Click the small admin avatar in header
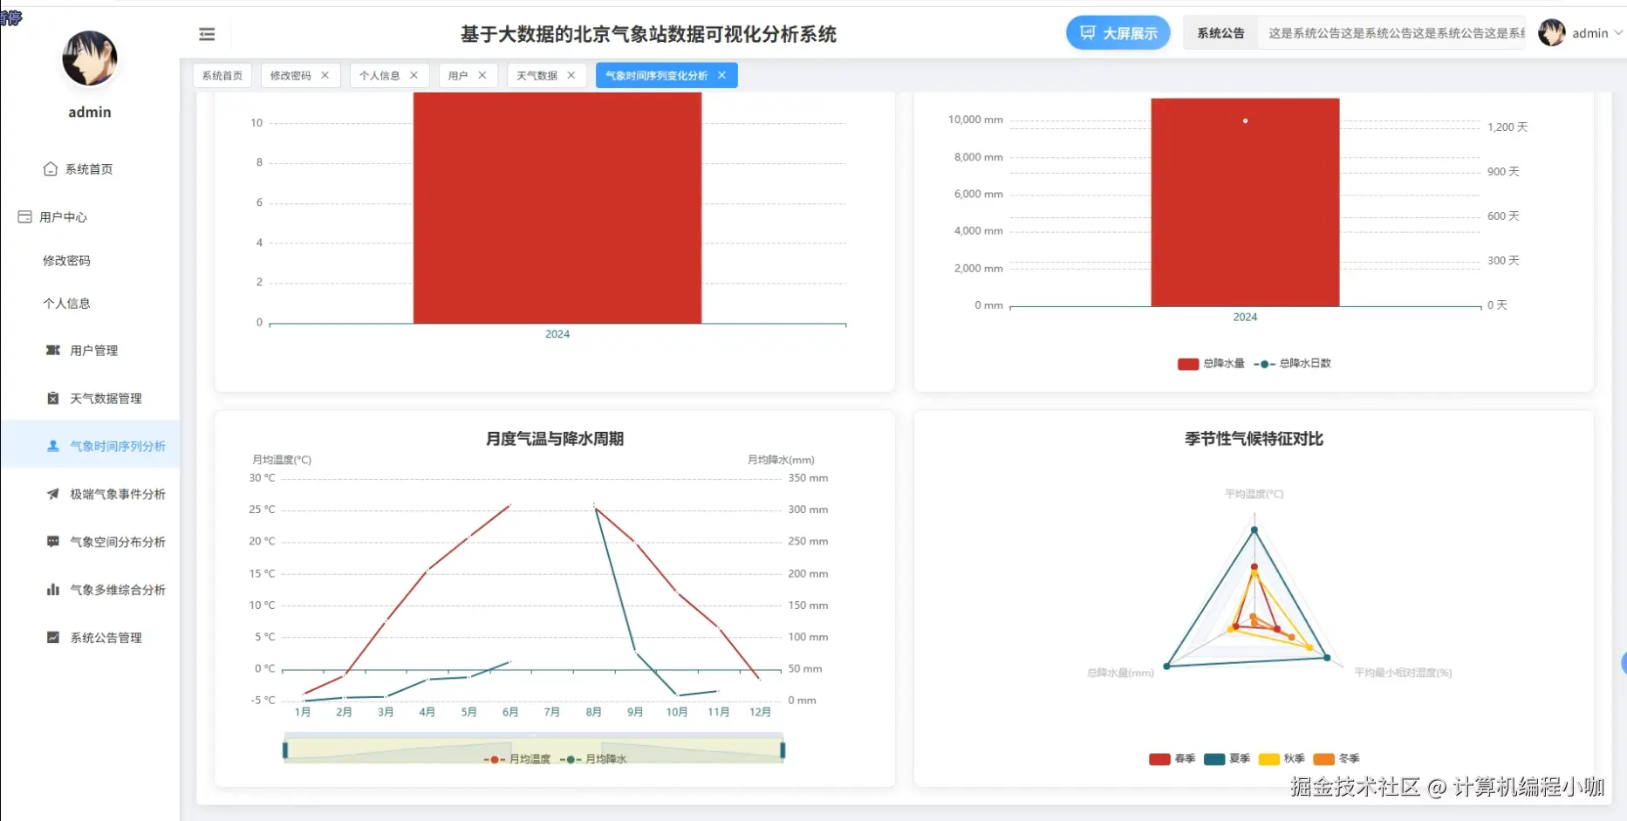The width and height of the screenshot is (1627, 821). 1552,33
